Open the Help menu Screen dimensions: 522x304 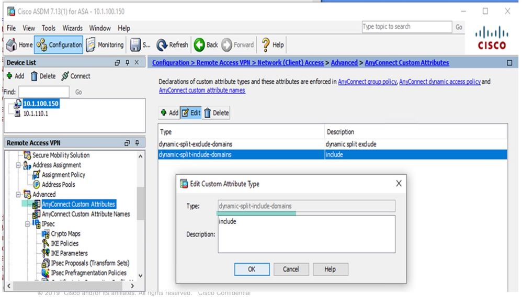click(124, 28)
